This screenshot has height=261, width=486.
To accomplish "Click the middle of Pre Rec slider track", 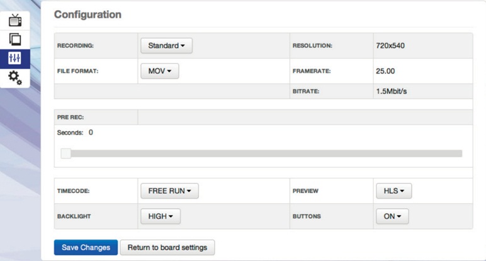I will tap(263, 153).
